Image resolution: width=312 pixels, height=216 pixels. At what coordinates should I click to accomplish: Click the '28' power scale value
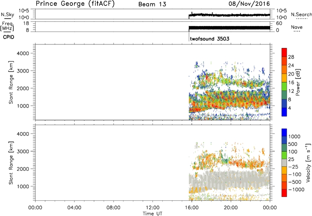click(x=291, y=57)
